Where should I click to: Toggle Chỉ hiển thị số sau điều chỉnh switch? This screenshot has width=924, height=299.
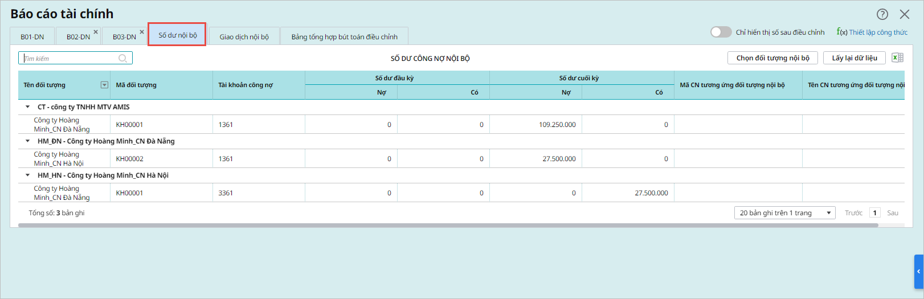click(x=721, y=32)
